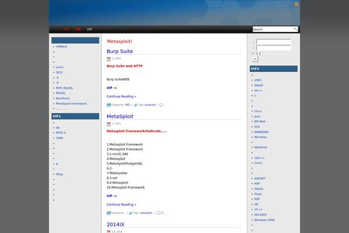
Task: Click Continue Reading under Burp Suite post
Action: point(122,96)
